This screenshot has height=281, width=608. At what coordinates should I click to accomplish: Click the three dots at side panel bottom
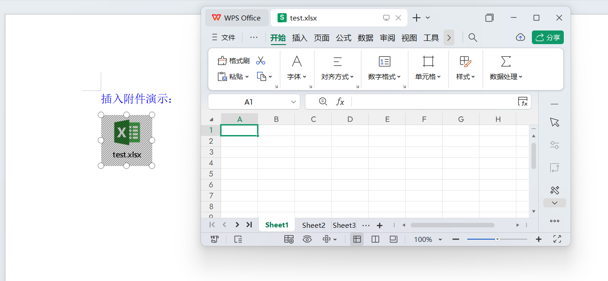[x=554, y=221]
